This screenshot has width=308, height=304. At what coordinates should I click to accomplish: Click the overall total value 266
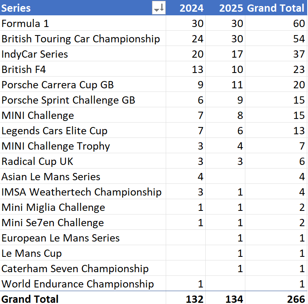(x=296, y=299)
